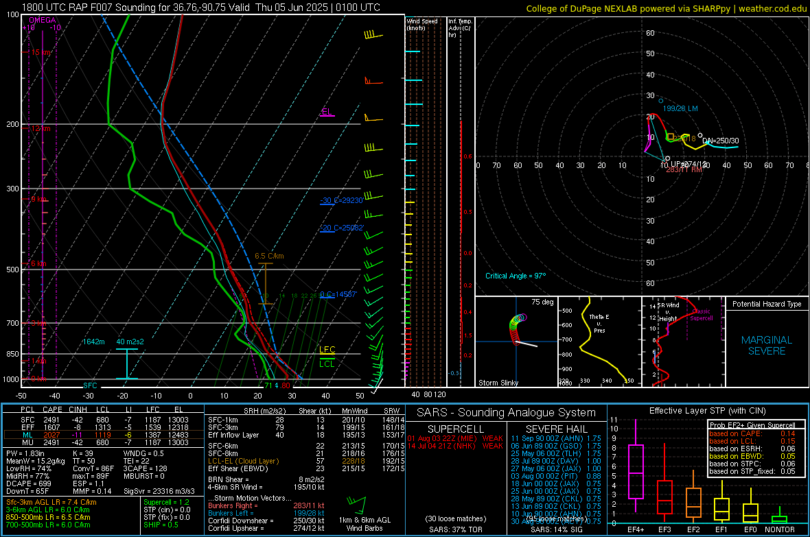Screen dimensions: 810x537
Task: Click the 199/28 LM hodograph label
Action: coord(680,108)
